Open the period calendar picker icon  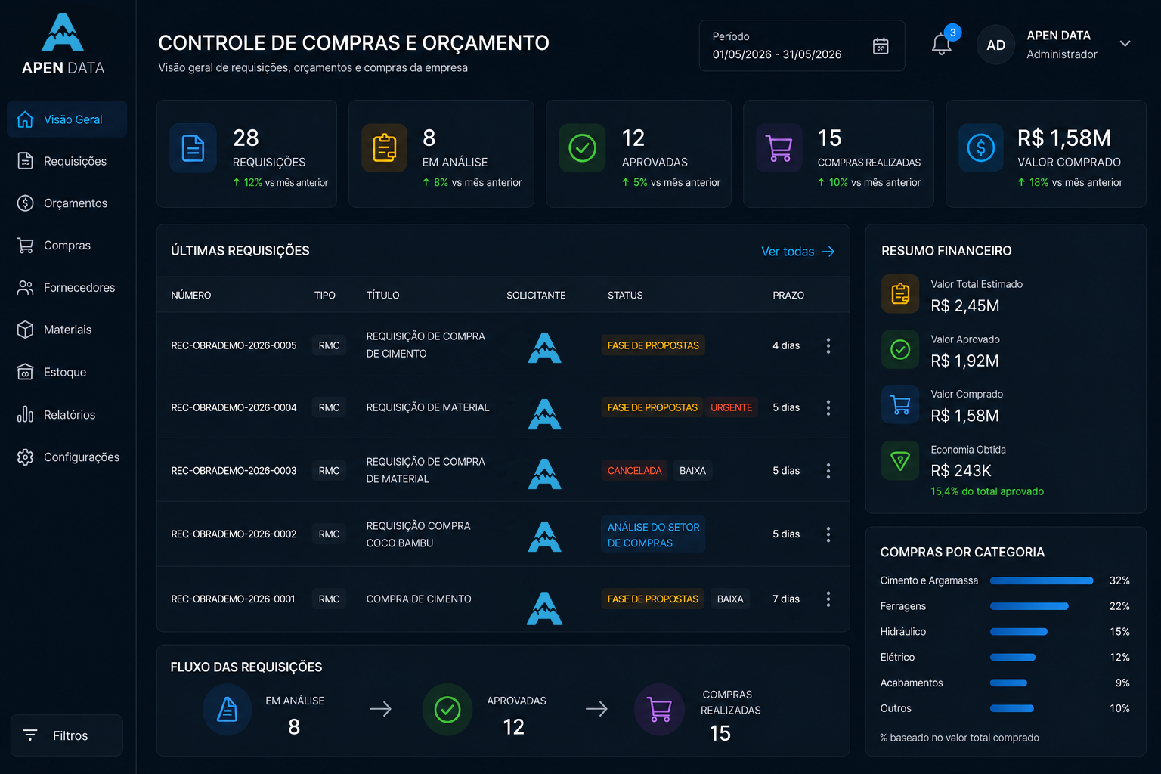coord(881,45)
